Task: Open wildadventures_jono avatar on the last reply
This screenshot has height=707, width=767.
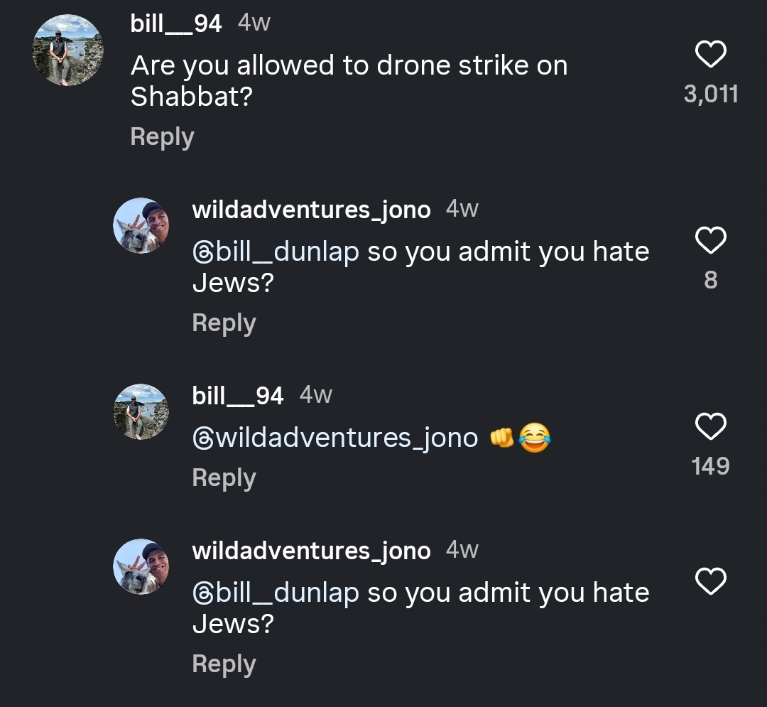Action: (x=141, y=566)
